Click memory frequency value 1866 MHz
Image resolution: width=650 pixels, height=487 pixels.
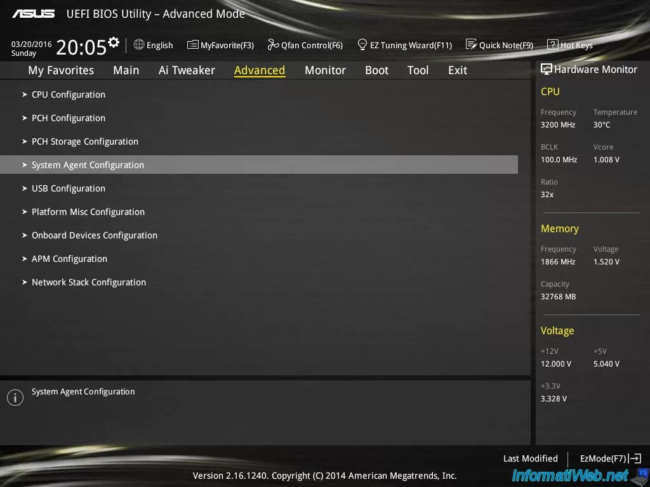[558, 262]
